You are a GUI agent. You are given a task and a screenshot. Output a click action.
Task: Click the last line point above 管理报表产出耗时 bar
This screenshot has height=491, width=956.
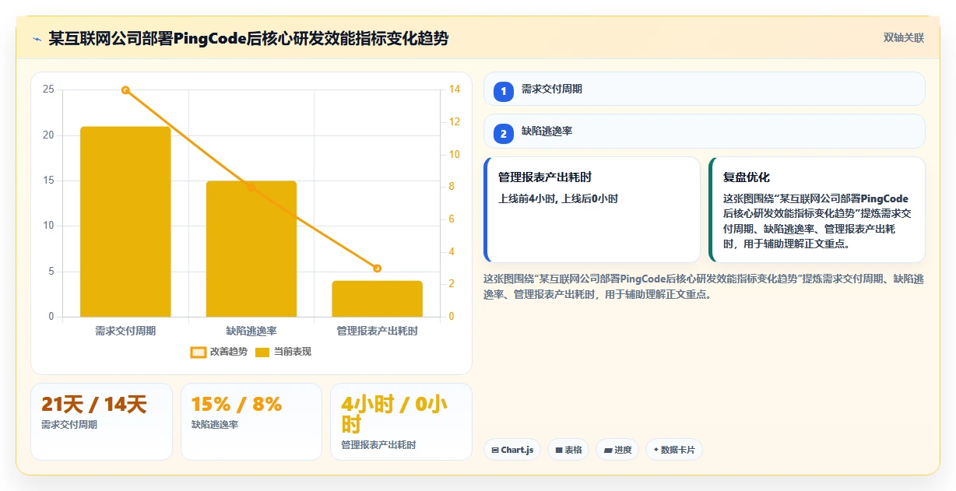(377, 268)
